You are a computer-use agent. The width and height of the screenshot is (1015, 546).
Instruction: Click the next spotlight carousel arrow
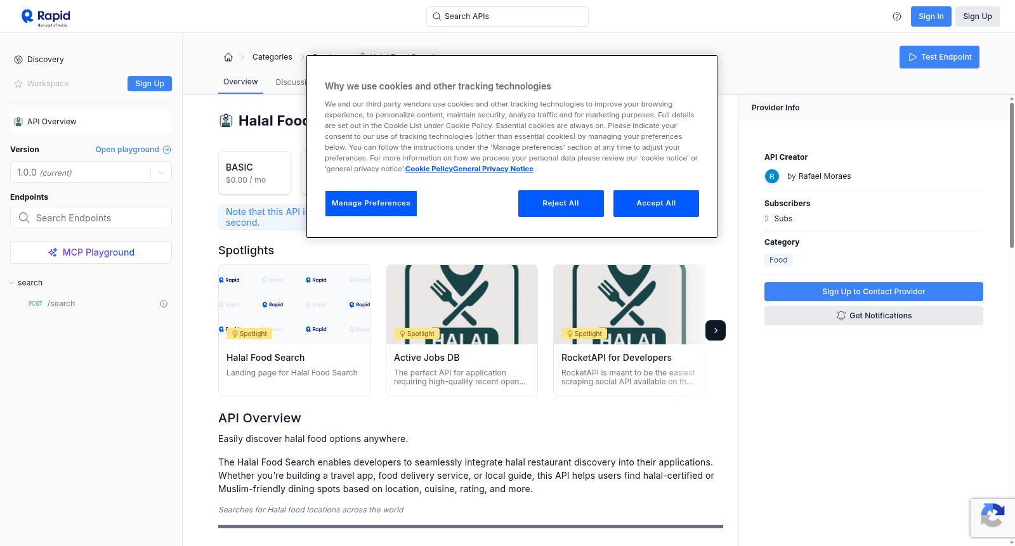pyautogui.click(x=716, y=330)
